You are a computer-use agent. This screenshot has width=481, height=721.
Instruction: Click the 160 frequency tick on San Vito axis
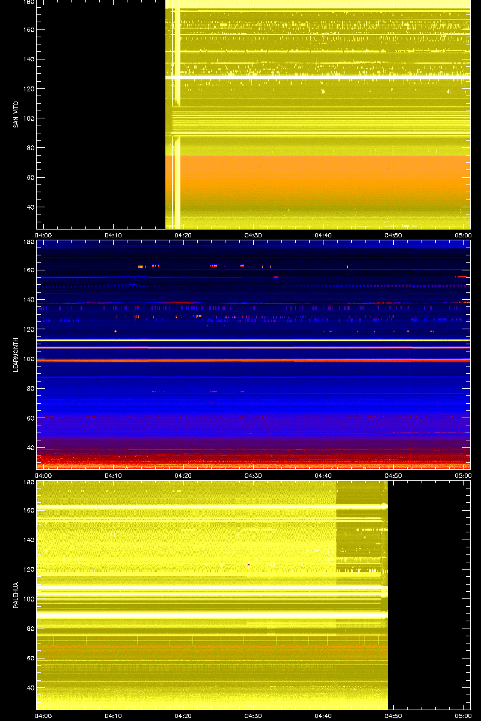pyautogui.click(x=28, y=30)
